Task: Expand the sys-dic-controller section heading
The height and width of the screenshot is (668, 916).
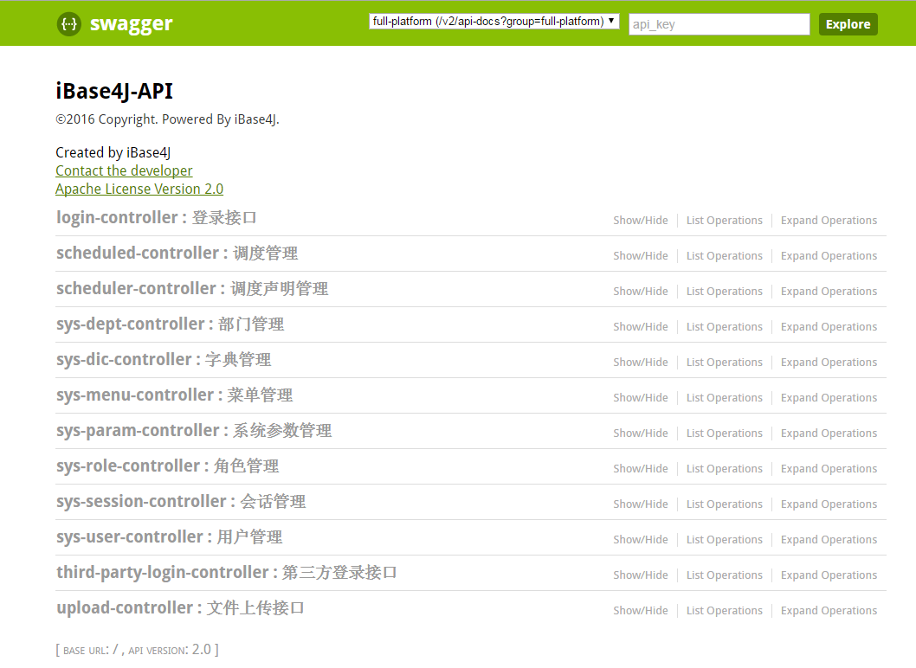Action: click(164, 360)
